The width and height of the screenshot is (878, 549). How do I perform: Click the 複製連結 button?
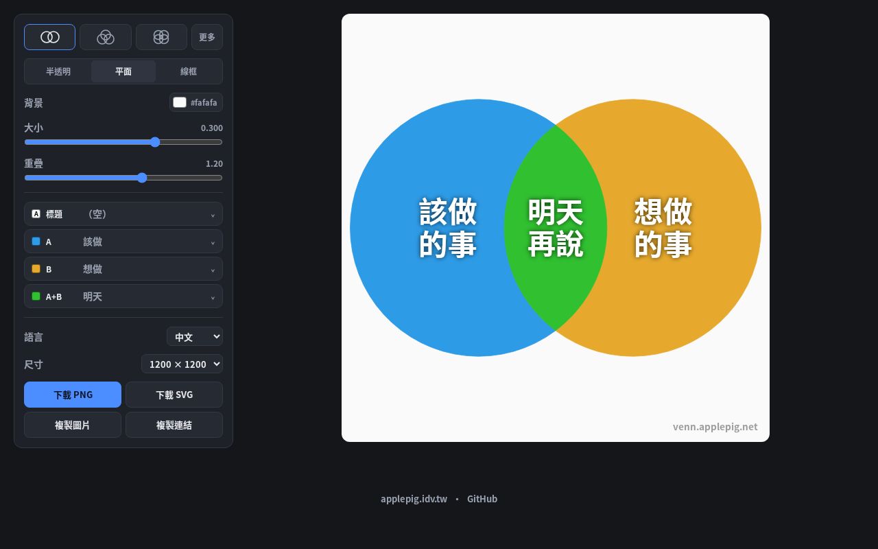[x=174, y=425]
